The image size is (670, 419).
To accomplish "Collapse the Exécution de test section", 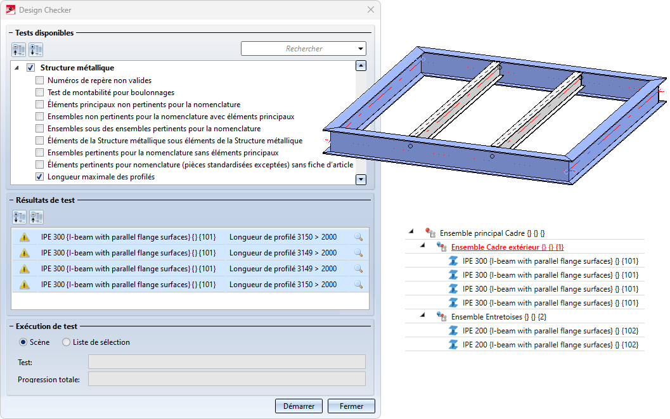I will pos(12,326).
